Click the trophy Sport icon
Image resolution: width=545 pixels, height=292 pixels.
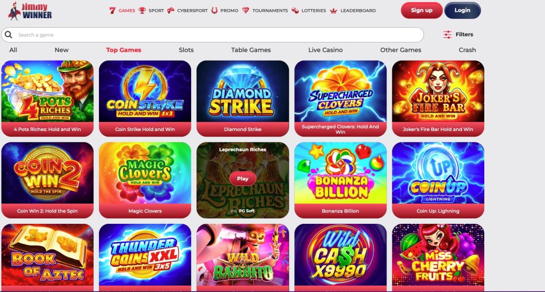(x=142, y=11)
